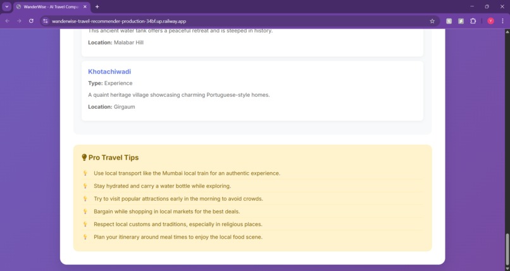510x271 pixels.
Task: Click the bulb icon beside meal times tip
Action: [x=85, y=237]
